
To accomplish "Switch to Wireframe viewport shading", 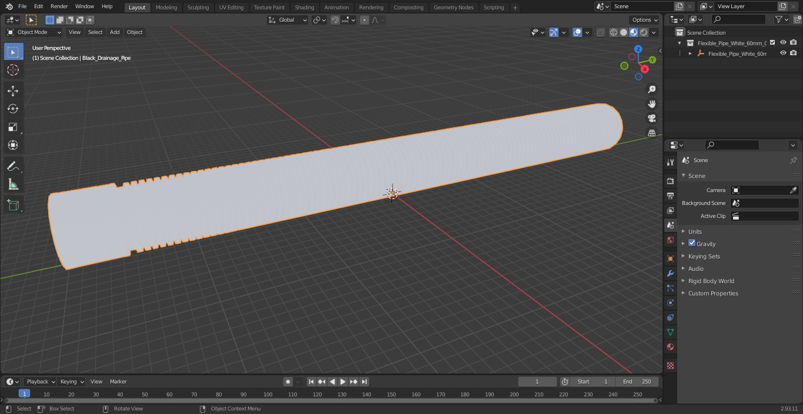I will click(x=614, y=32).
